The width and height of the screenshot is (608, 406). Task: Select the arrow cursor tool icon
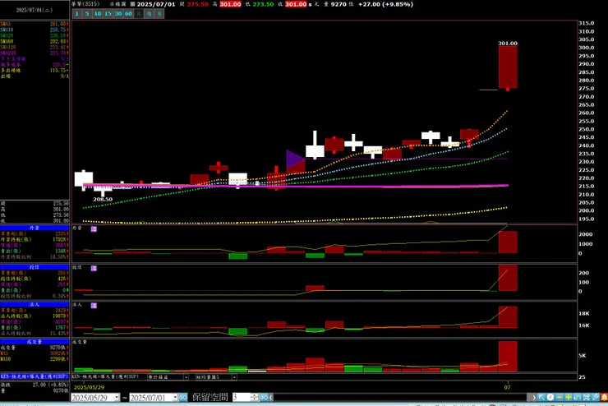point(541,398)
